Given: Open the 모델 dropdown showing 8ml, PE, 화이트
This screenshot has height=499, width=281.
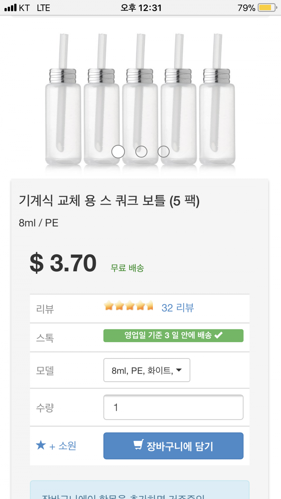Looking at the screenshot, I should pos(147,370).
